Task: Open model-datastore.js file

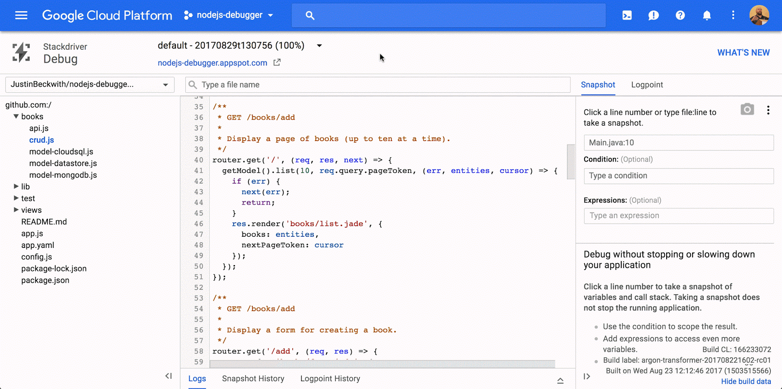Action: click(x=63, y=164)
